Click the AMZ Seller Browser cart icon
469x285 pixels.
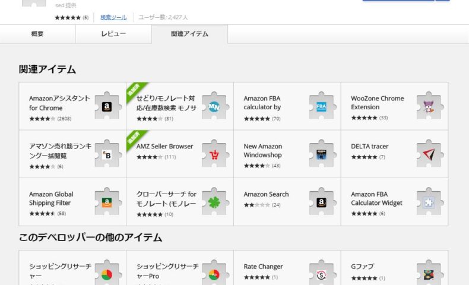tap(215, 154)
